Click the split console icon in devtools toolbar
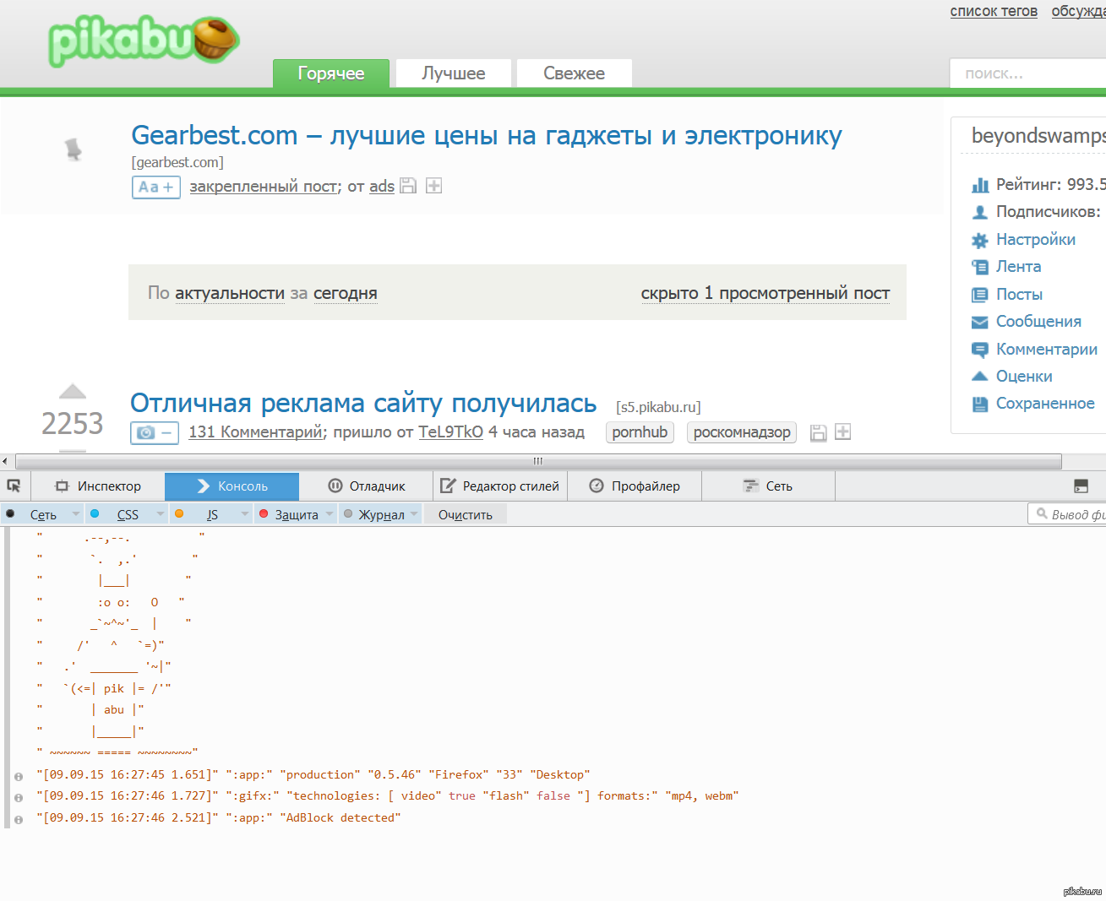The width and height of the screenshot is (1106, 901). click(1081, 486)
